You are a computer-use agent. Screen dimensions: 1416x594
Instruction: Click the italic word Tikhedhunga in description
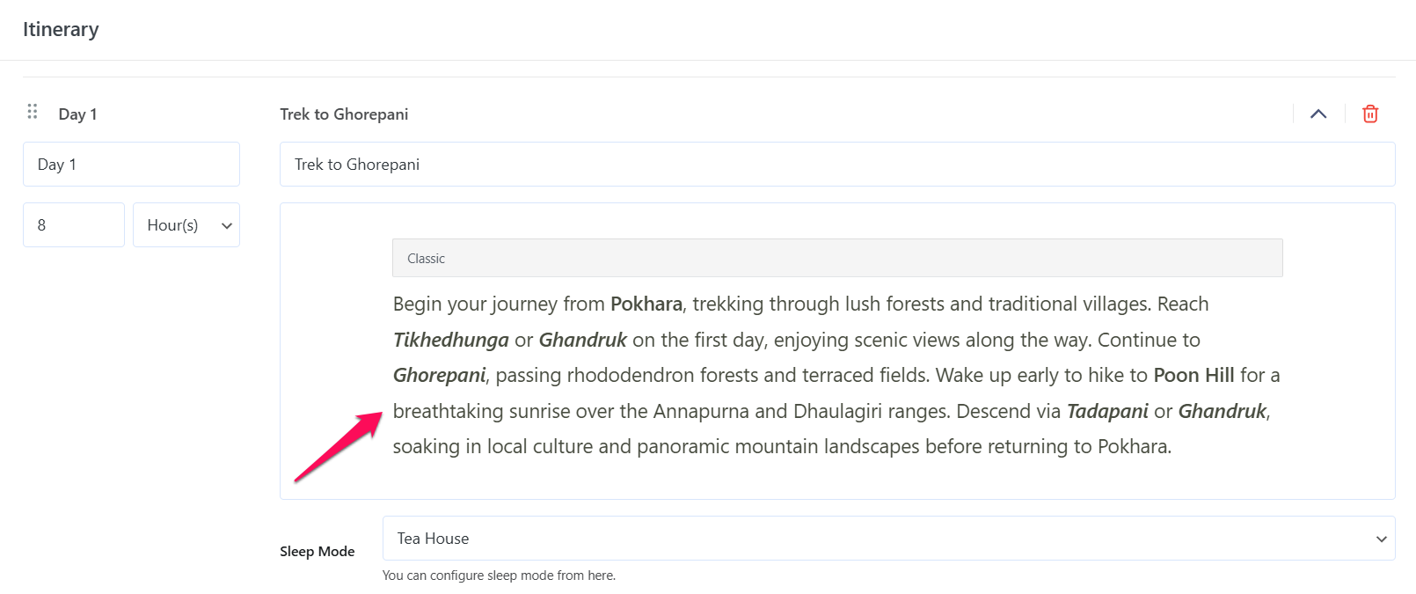tap(450, 341)
